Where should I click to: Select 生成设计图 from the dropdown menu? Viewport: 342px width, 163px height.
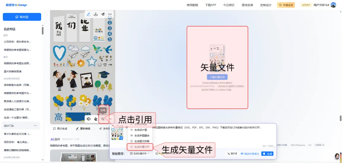(x=140, y=130)
